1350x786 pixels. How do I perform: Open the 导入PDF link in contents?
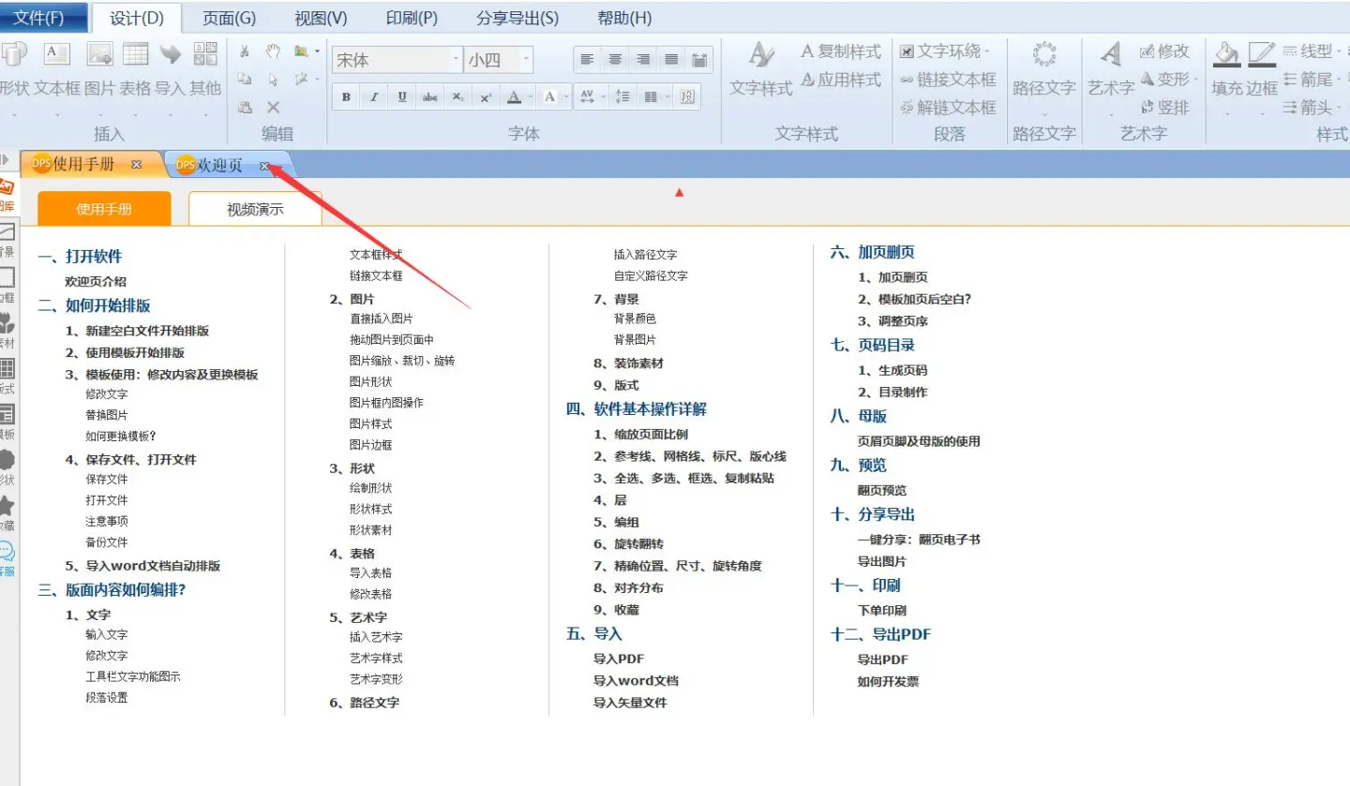[x=619, y=659]
